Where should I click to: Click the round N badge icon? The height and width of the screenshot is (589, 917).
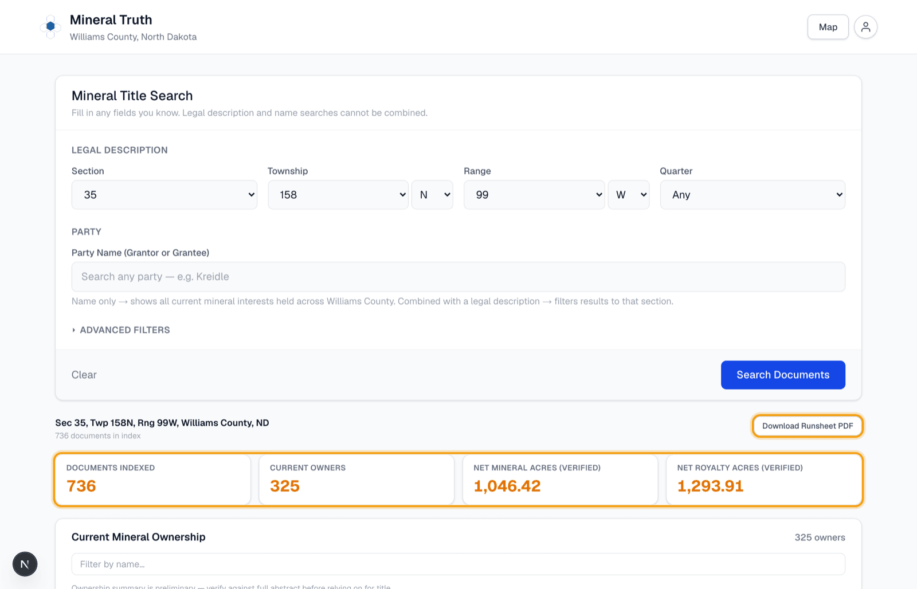click(x=25, y=564)
